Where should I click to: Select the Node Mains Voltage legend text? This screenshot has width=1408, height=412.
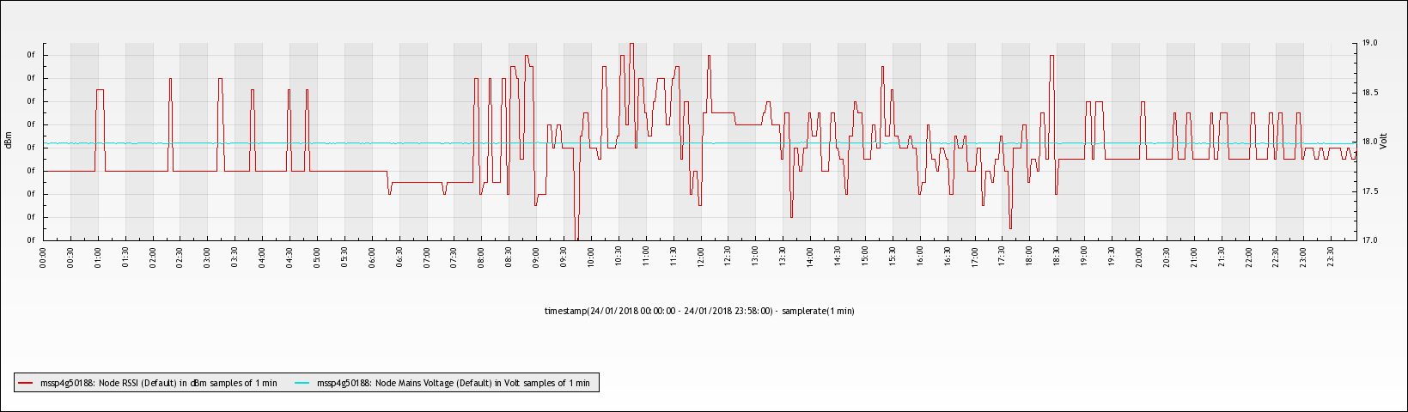(453, 383)
